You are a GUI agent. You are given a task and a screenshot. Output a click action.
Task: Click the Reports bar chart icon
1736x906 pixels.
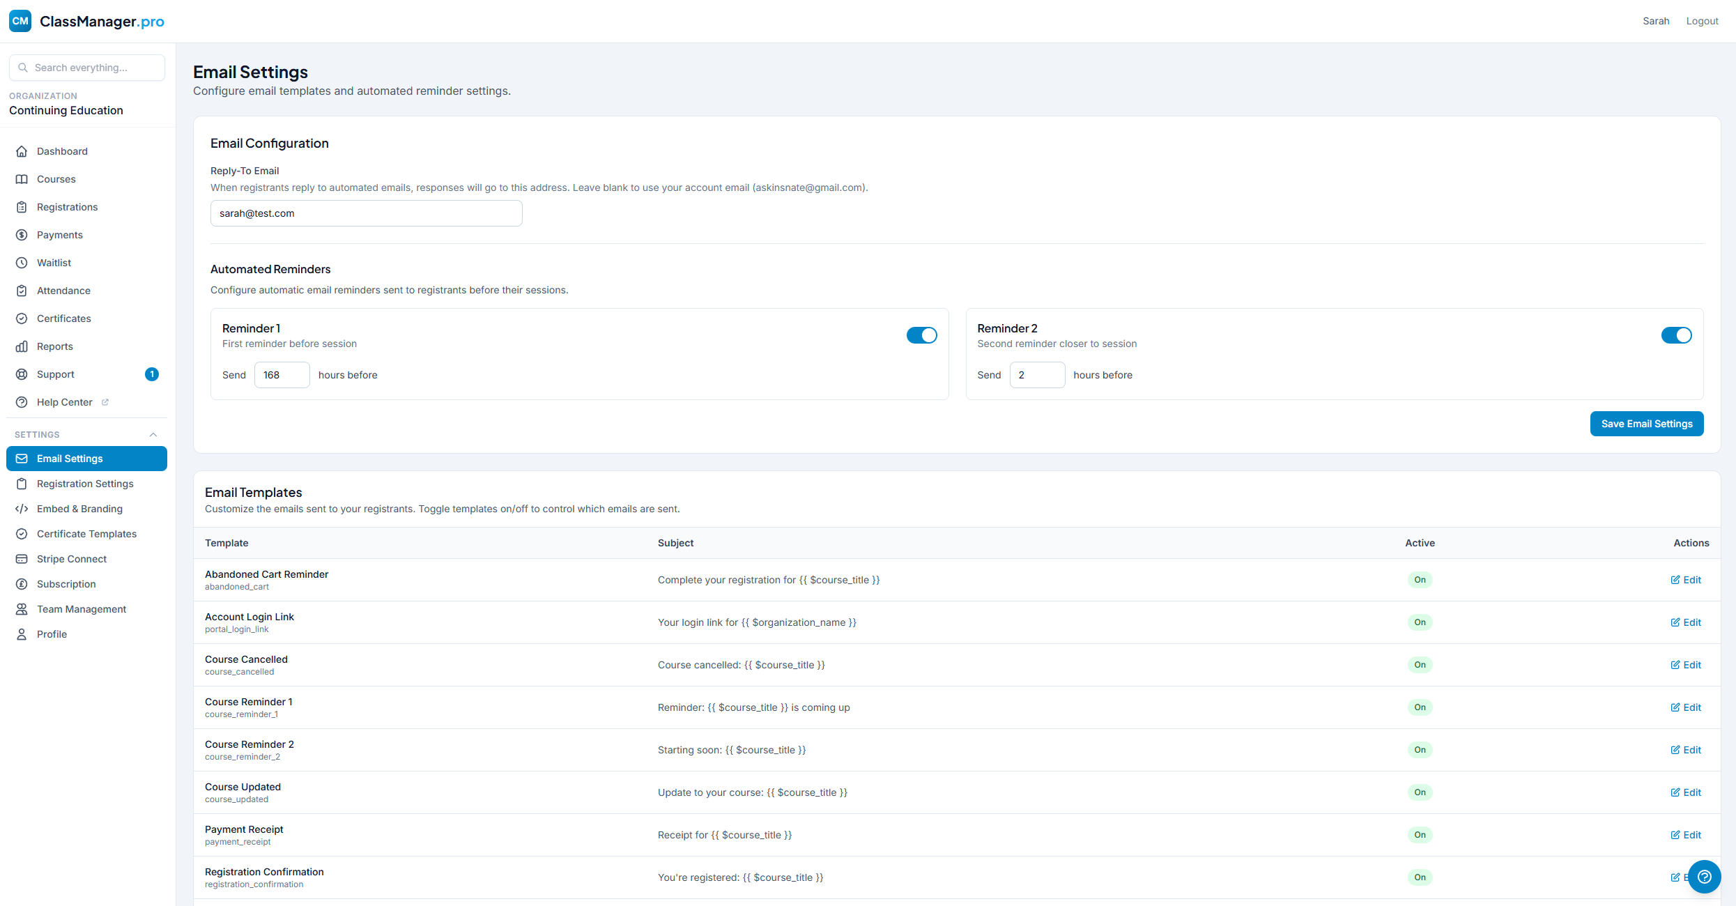[x=22, y=346]
